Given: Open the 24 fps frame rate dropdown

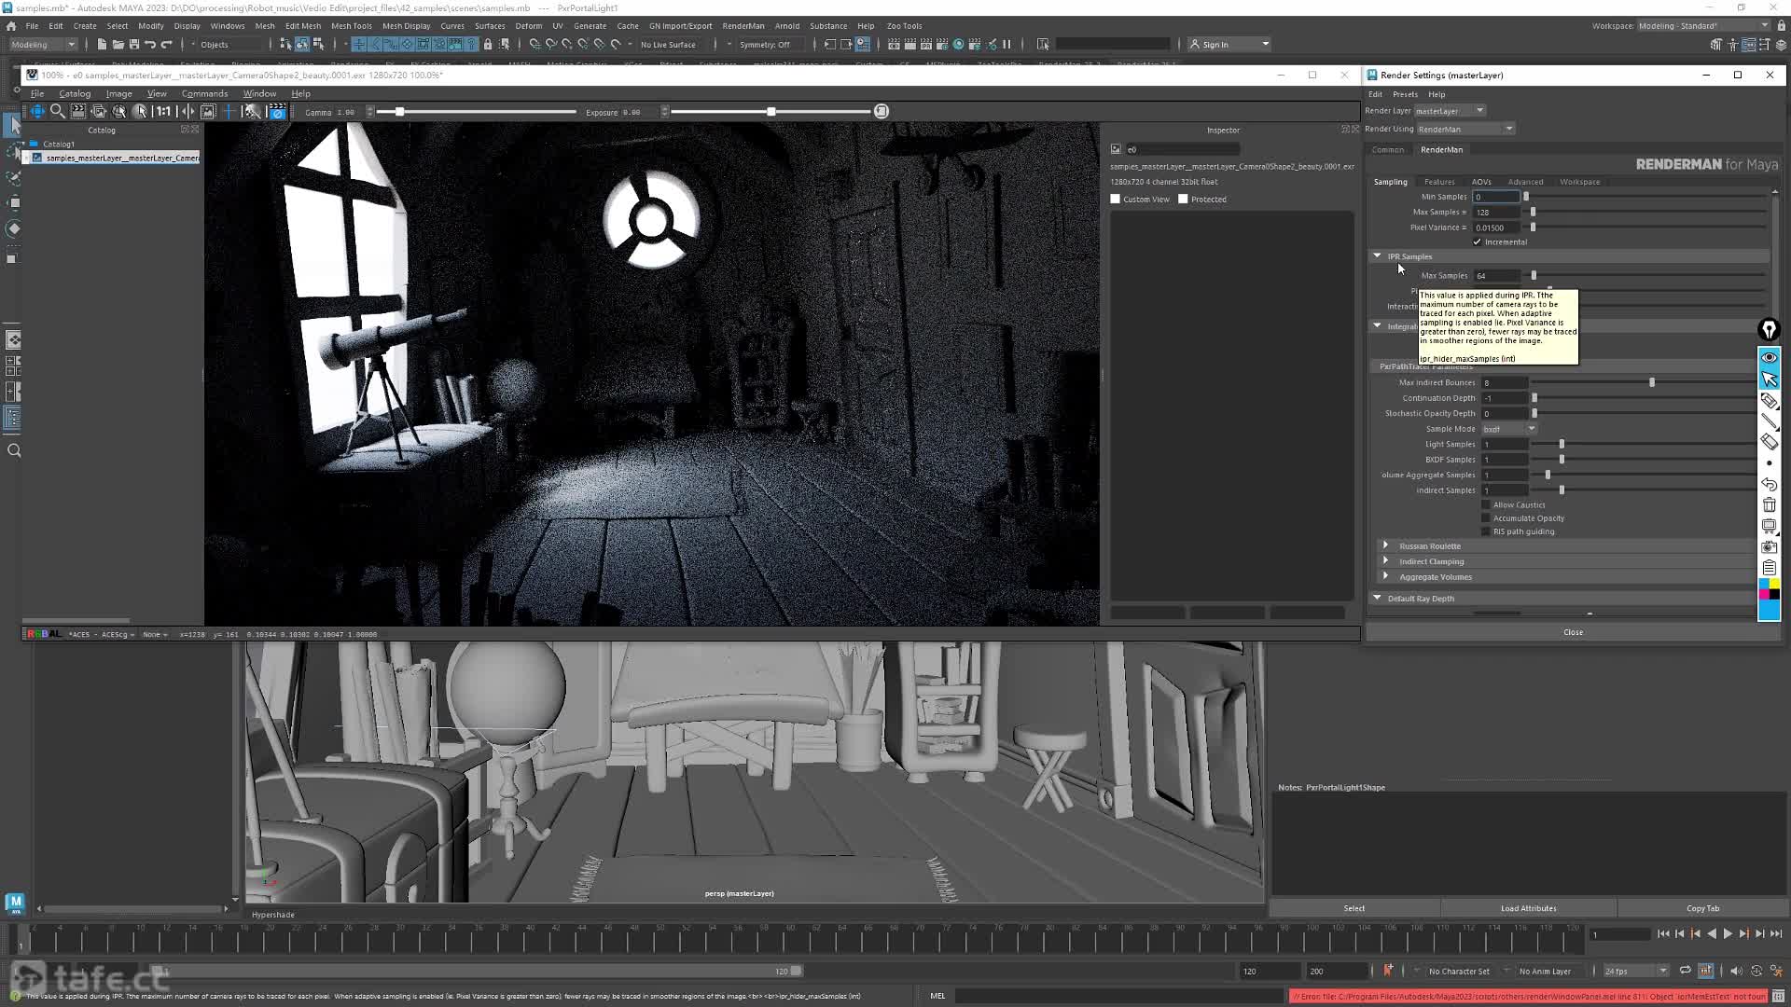Looking at the screenshot, I should [1635, 971].
